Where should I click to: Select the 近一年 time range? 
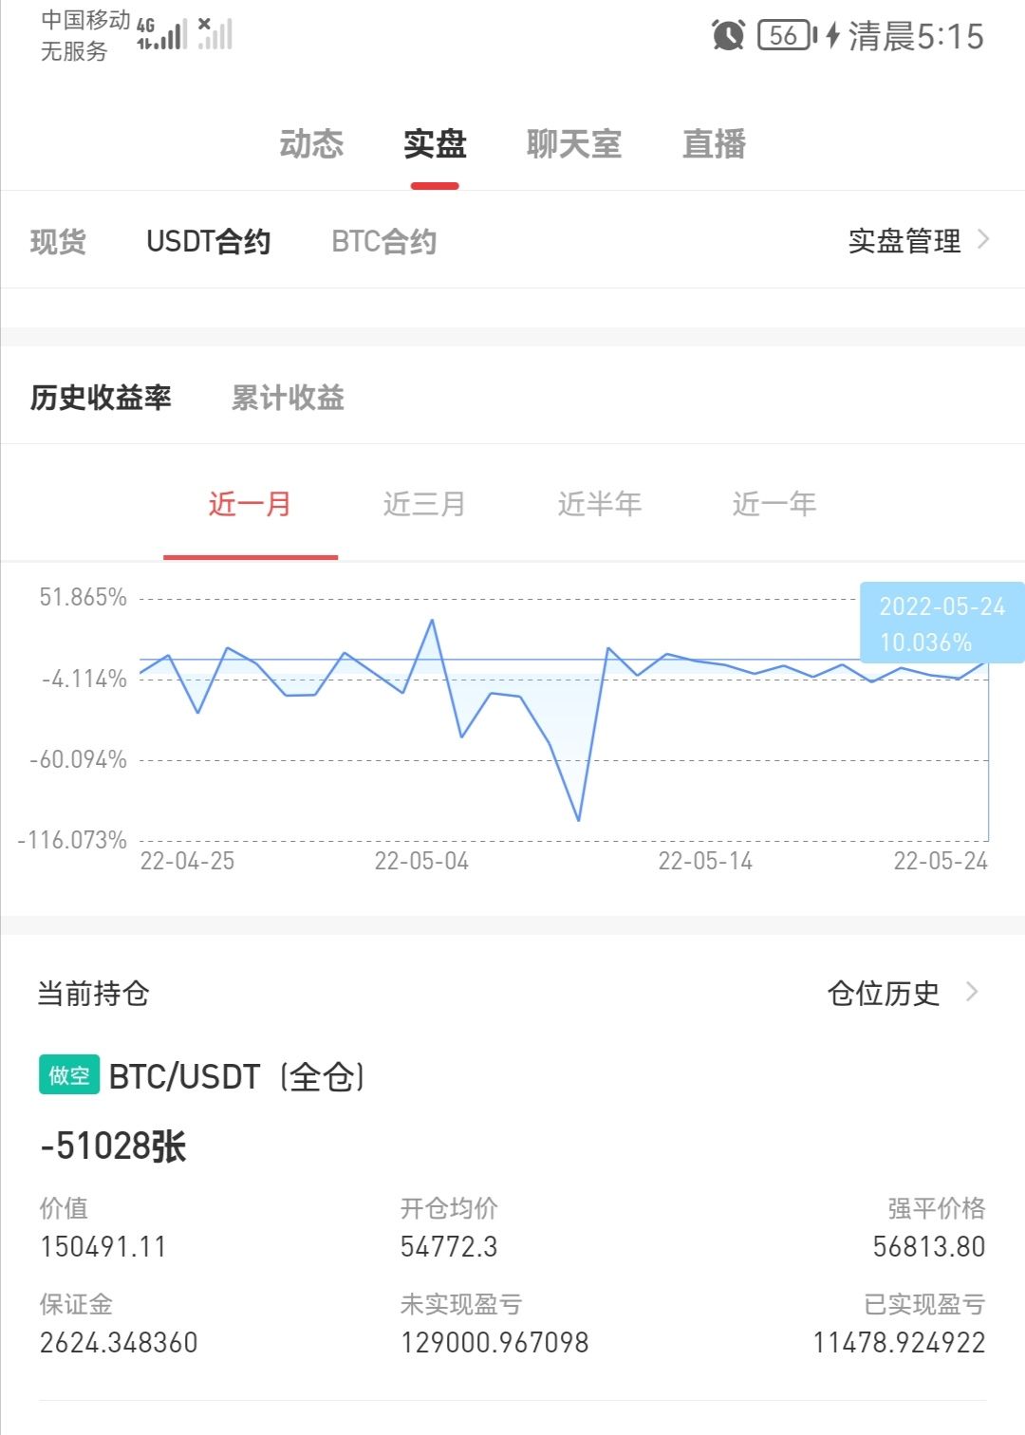point(774,503)
